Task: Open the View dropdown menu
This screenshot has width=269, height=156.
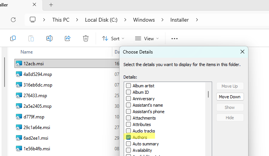Action: coord(147,38)
